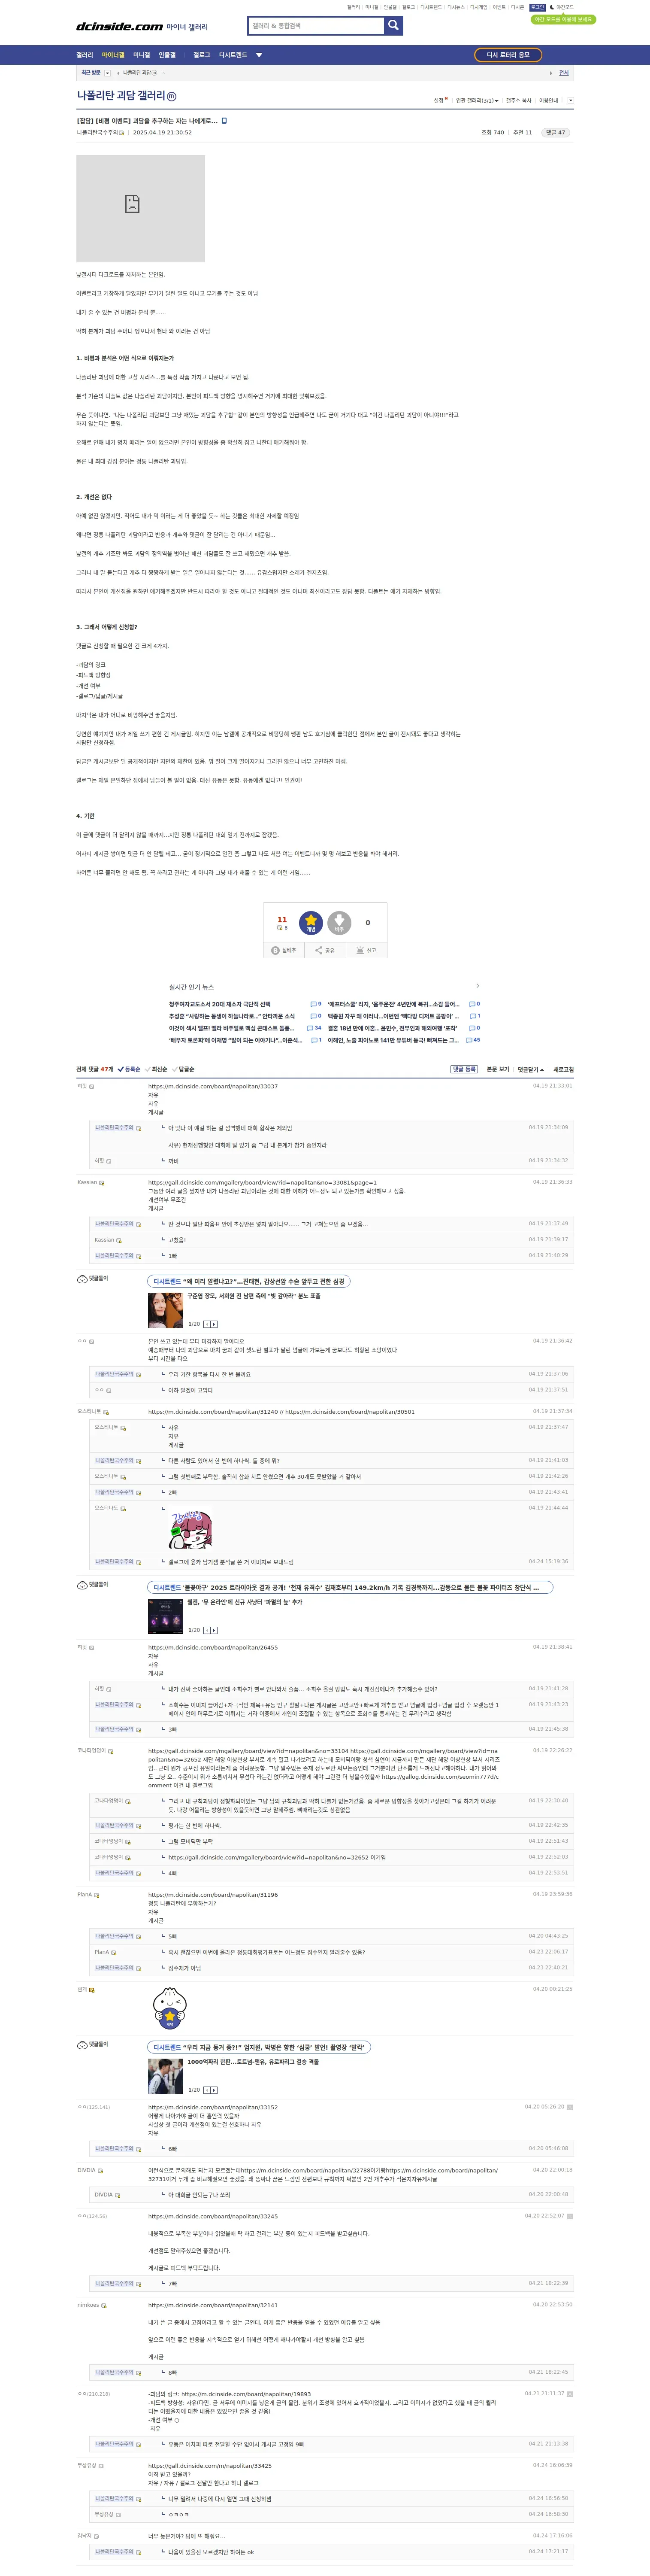Toggle night mode moon icon

(x=552, y=7)
